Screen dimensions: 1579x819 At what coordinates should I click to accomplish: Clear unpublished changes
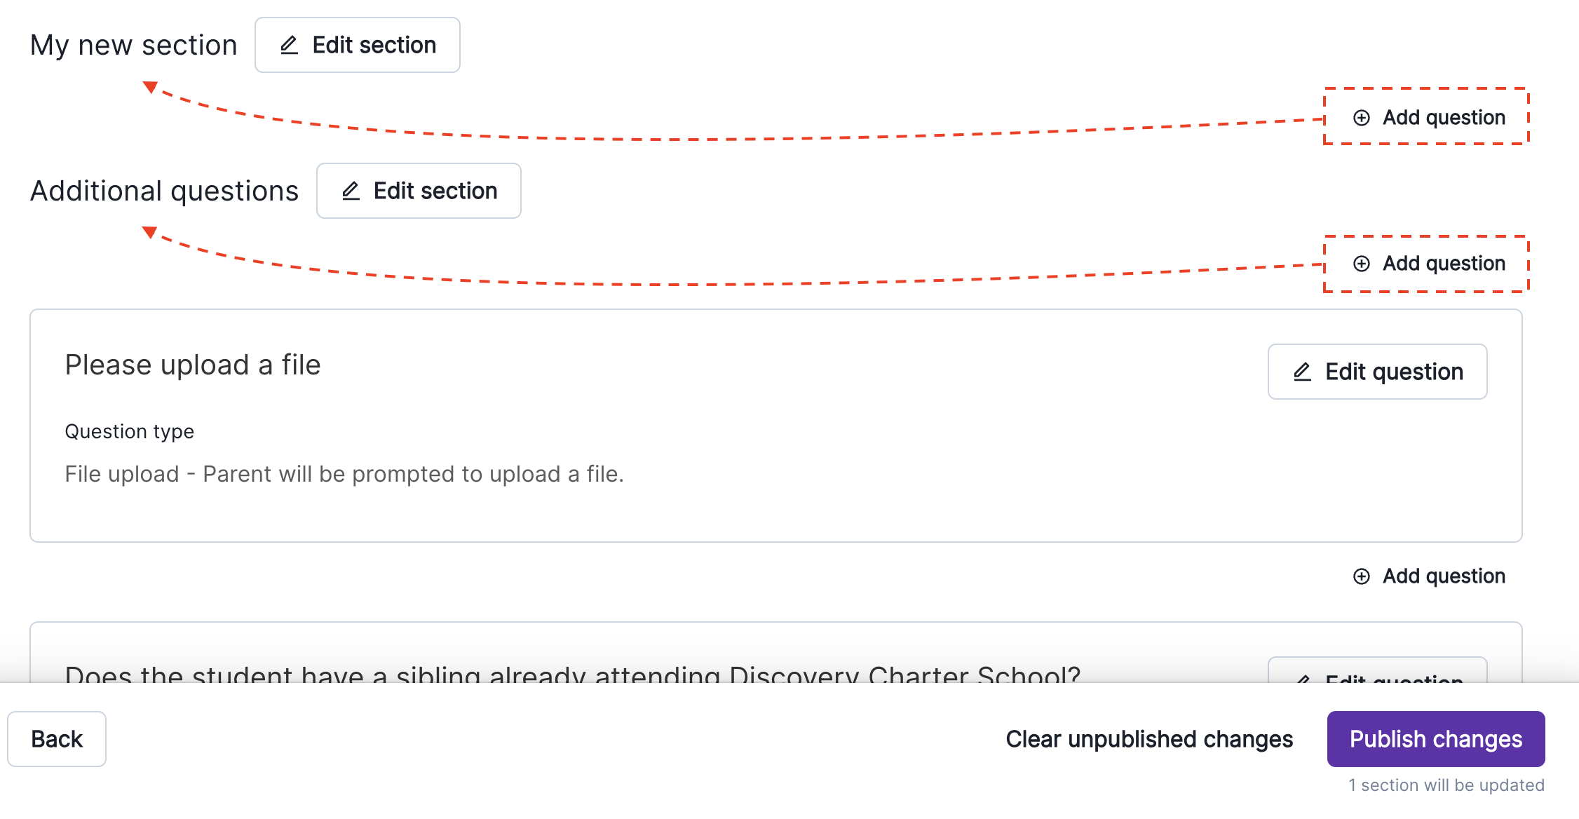tap(1148, 738)
